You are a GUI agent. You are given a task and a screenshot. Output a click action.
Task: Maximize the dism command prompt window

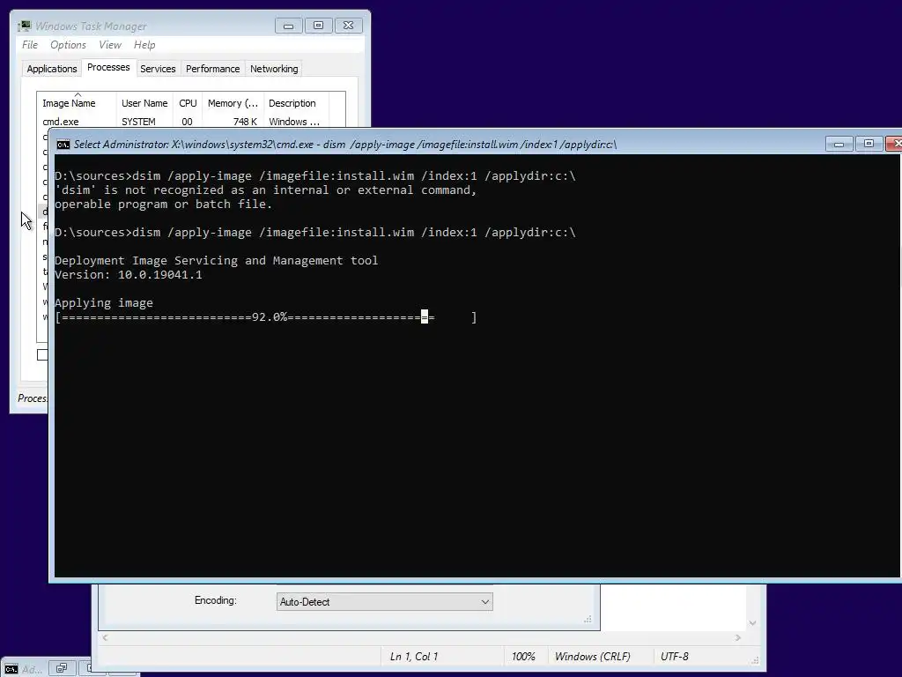pyautogui.click(x=869, y=144)
